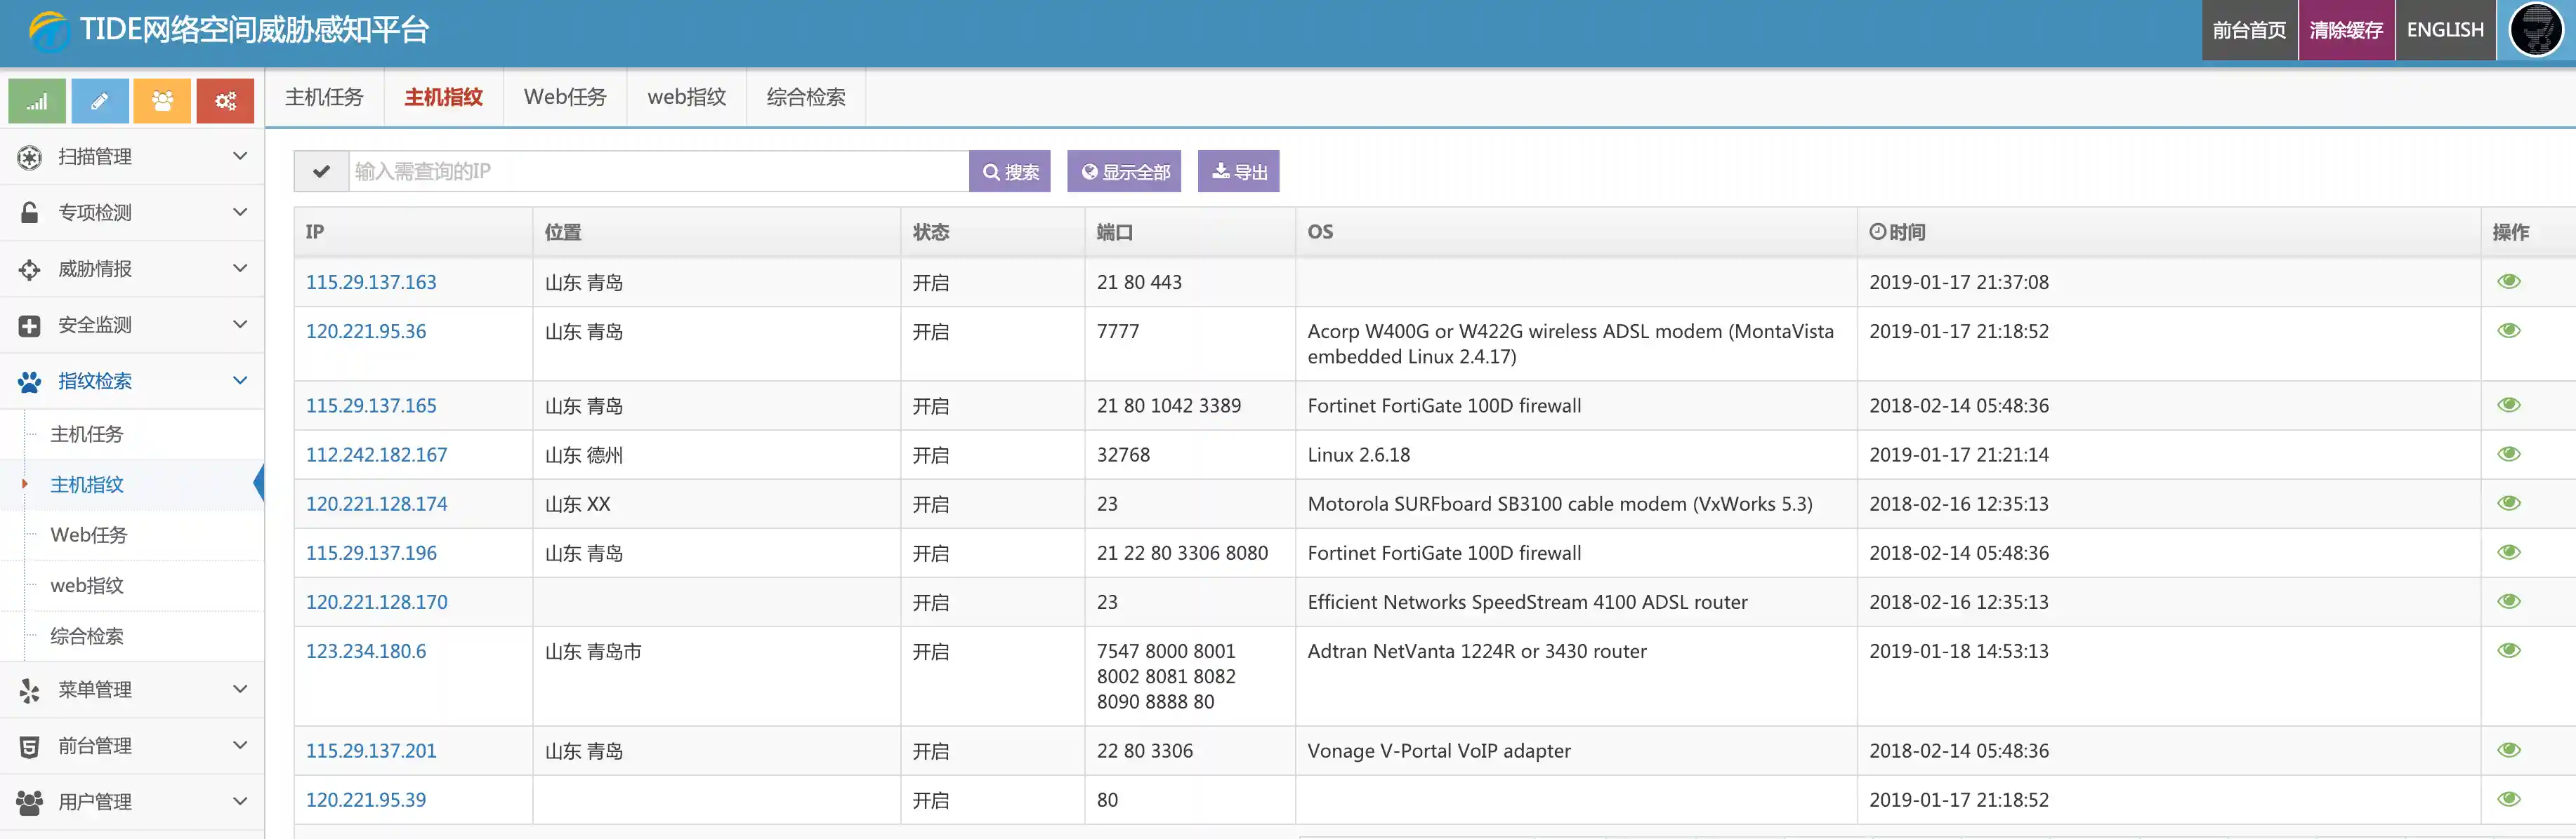Screen dimensions: 2576x839
Task: Expand the 用户管理 menu chevron
Action: tap(240, 801)
